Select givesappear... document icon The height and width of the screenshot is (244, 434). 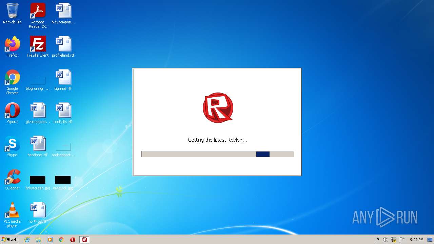click(x=38, y=113)
